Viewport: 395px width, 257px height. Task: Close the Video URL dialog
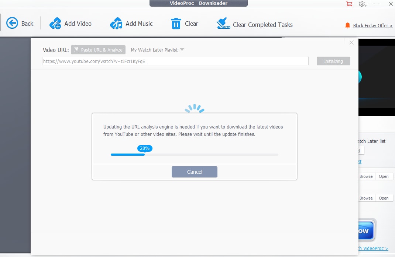pyautogui.click(x=351, y=43)
